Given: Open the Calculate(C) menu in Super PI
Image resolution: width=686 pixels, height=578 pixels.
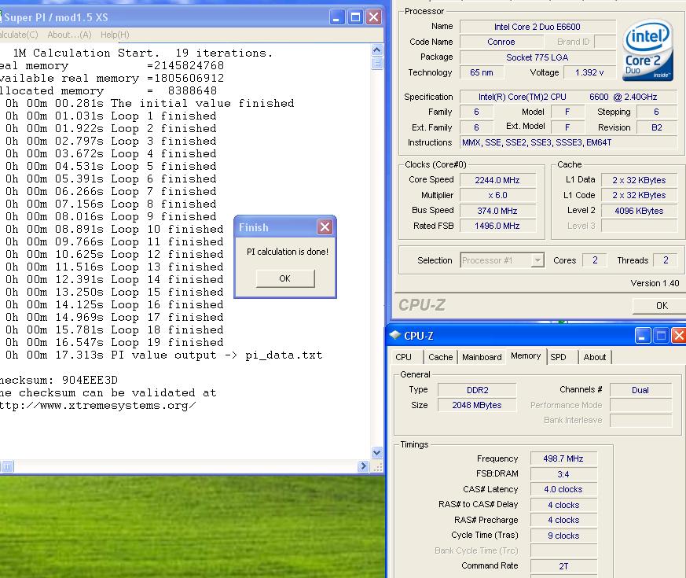Looking at the screenshot, I should tap(19, 35).
